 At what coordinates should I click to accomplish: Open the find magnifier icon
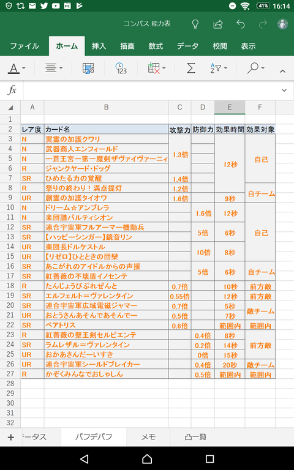(x=252, y=69)
